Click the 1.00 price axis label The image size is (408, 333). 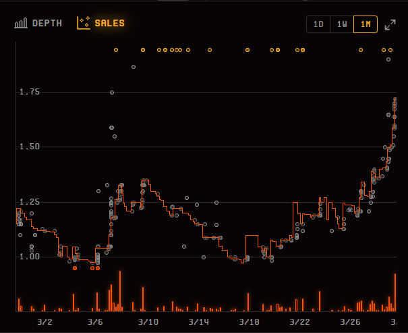tap(30, 257)
